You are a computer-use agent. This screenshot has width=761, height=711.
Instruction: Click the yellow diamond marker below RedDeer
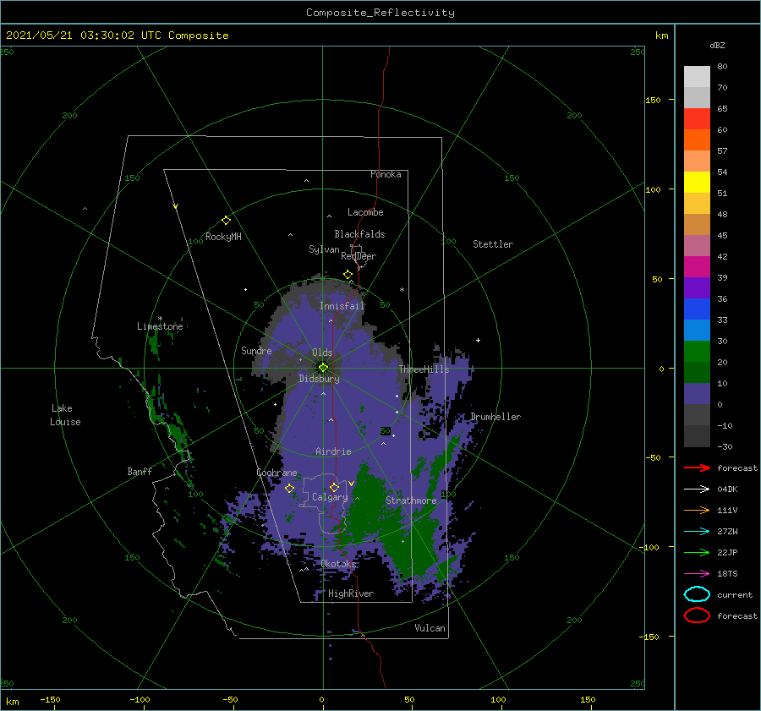pyautogui.click(x=348, y=275)
